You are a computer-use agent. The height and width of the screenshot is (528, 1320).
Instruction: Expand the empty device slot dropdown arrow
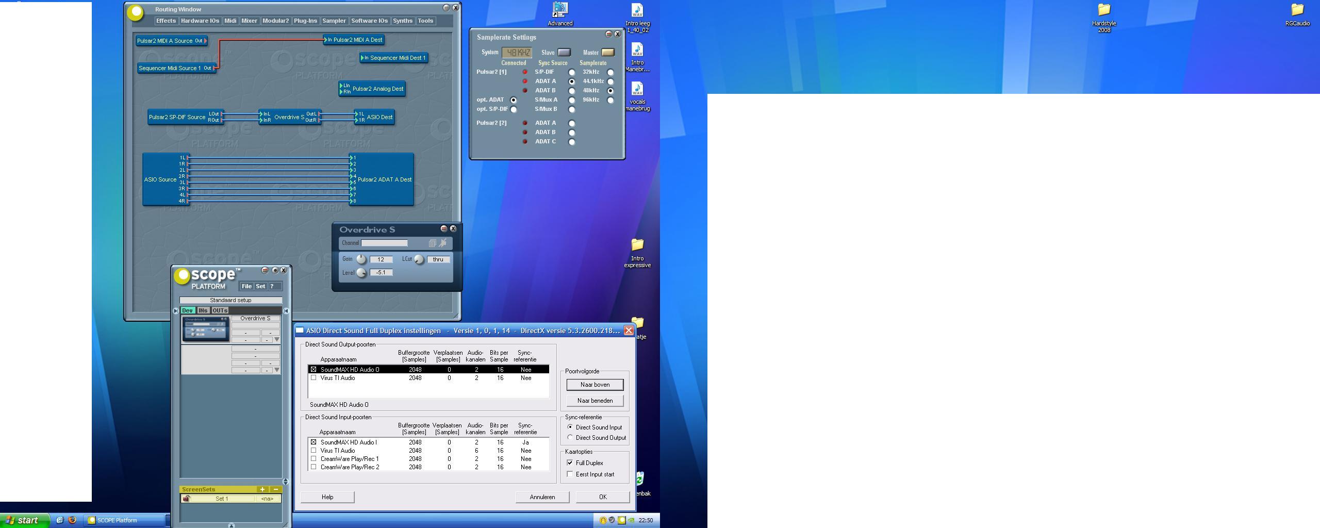(277, 370)
